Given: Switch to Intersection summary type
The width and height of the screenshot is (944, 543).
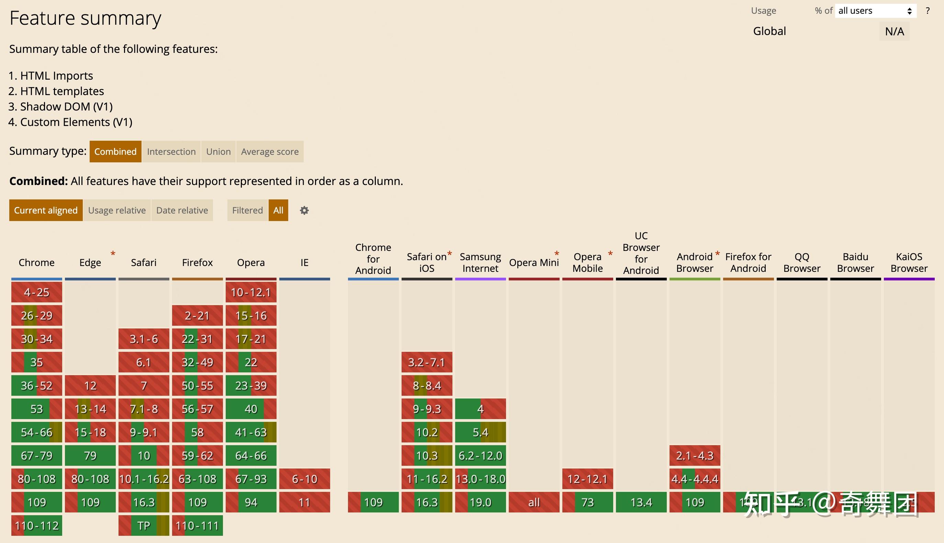Looking at the screenshot, I should click(171, 151).
